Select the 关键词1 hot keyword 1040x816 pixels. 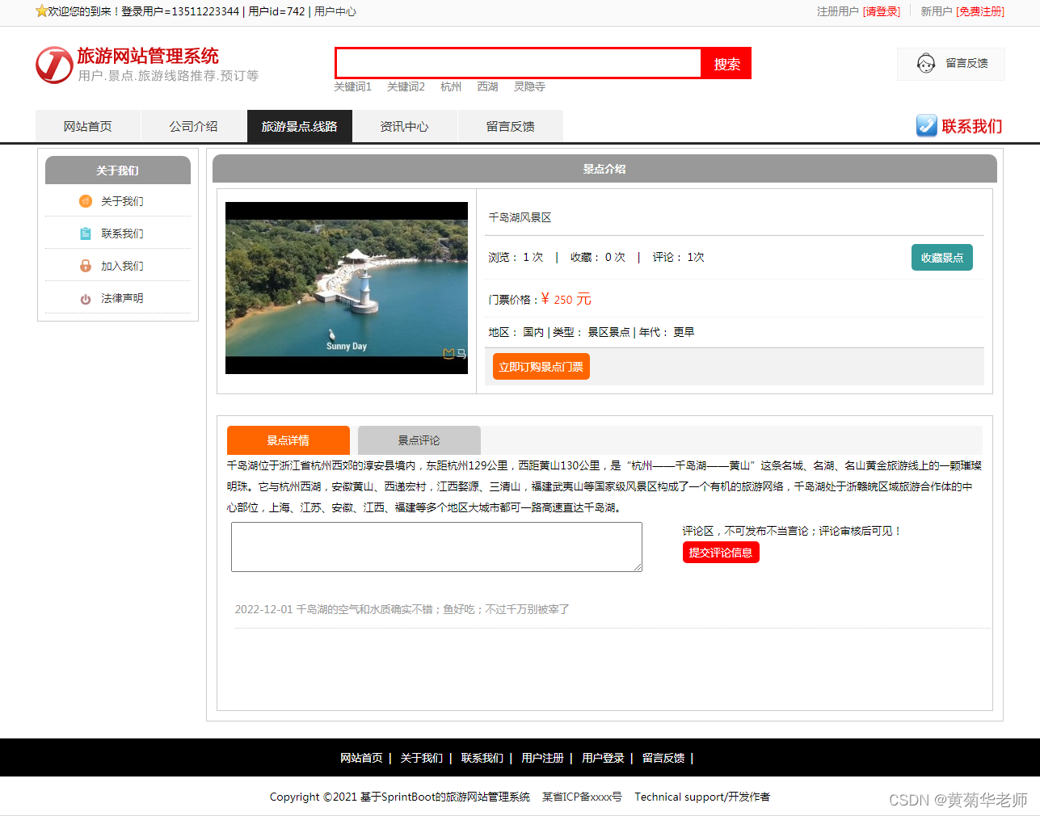pyautogui.click(x=353, y=86)
